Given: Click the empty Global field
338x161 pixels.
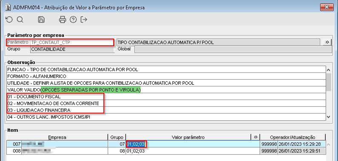Looking at the screenshot, I should [233, 49].
